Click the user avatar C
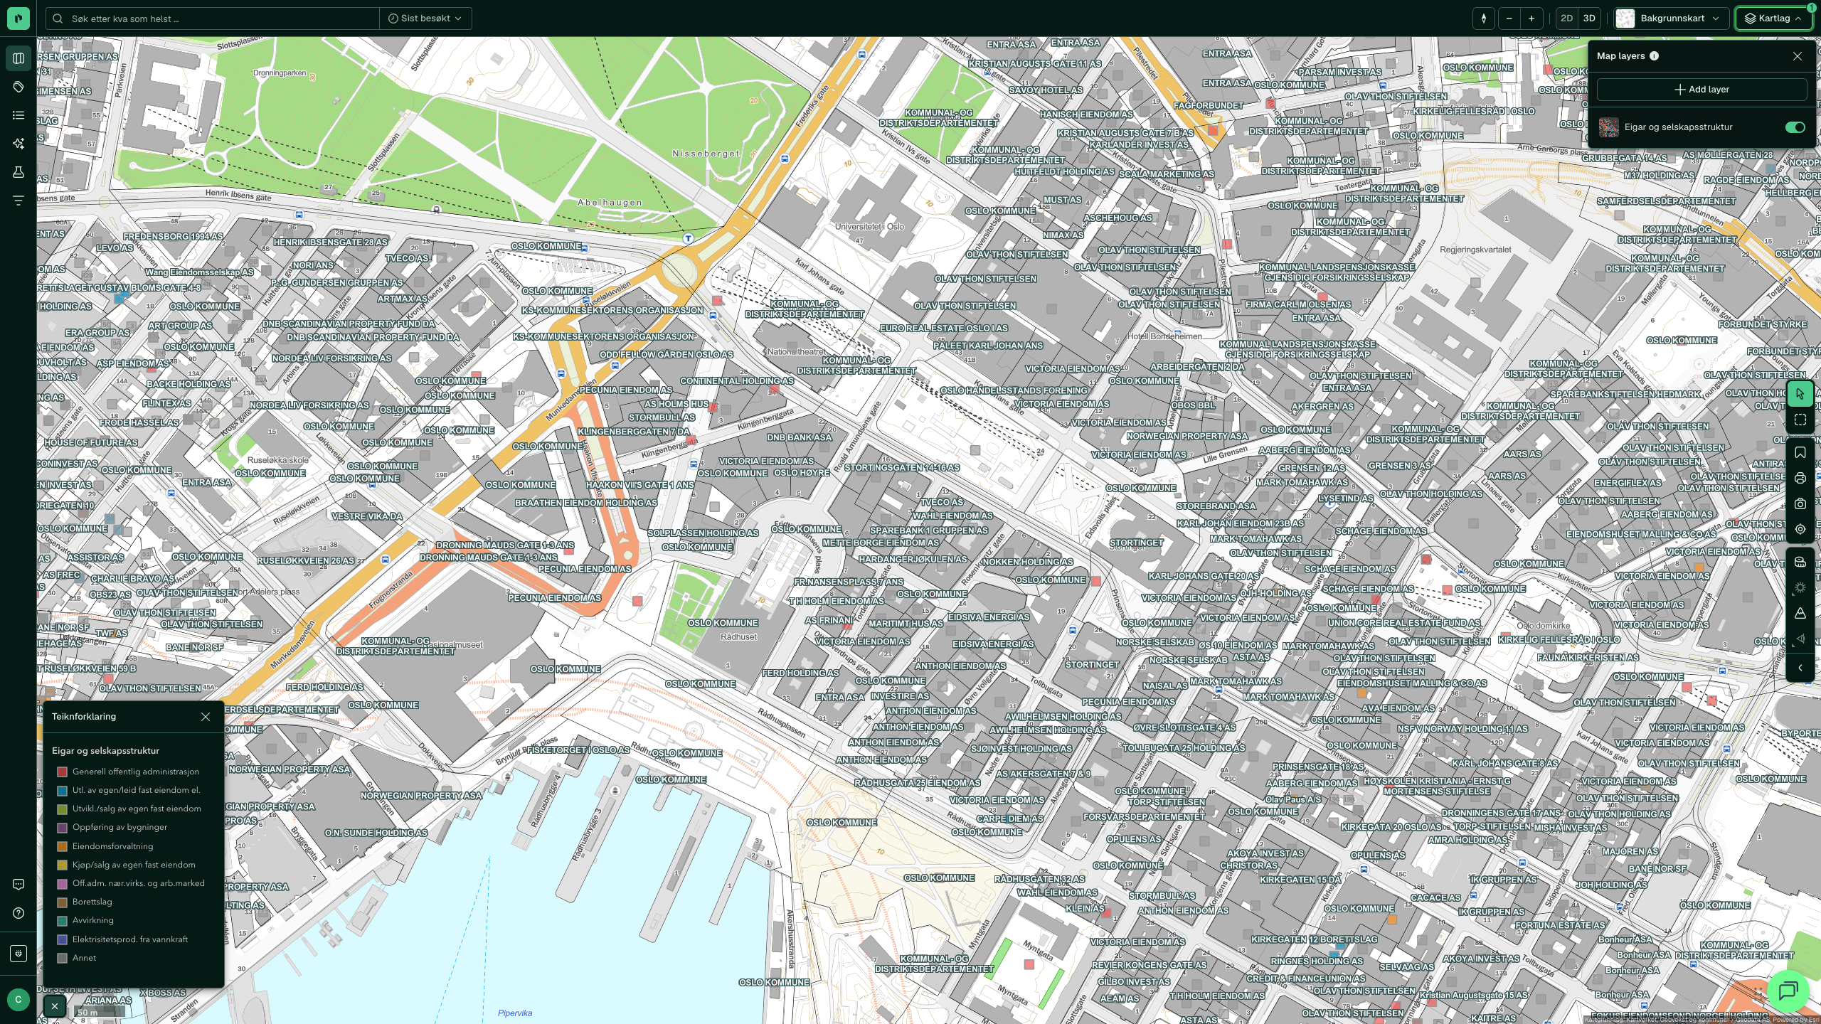1821x1024 pixels. 18,1000
